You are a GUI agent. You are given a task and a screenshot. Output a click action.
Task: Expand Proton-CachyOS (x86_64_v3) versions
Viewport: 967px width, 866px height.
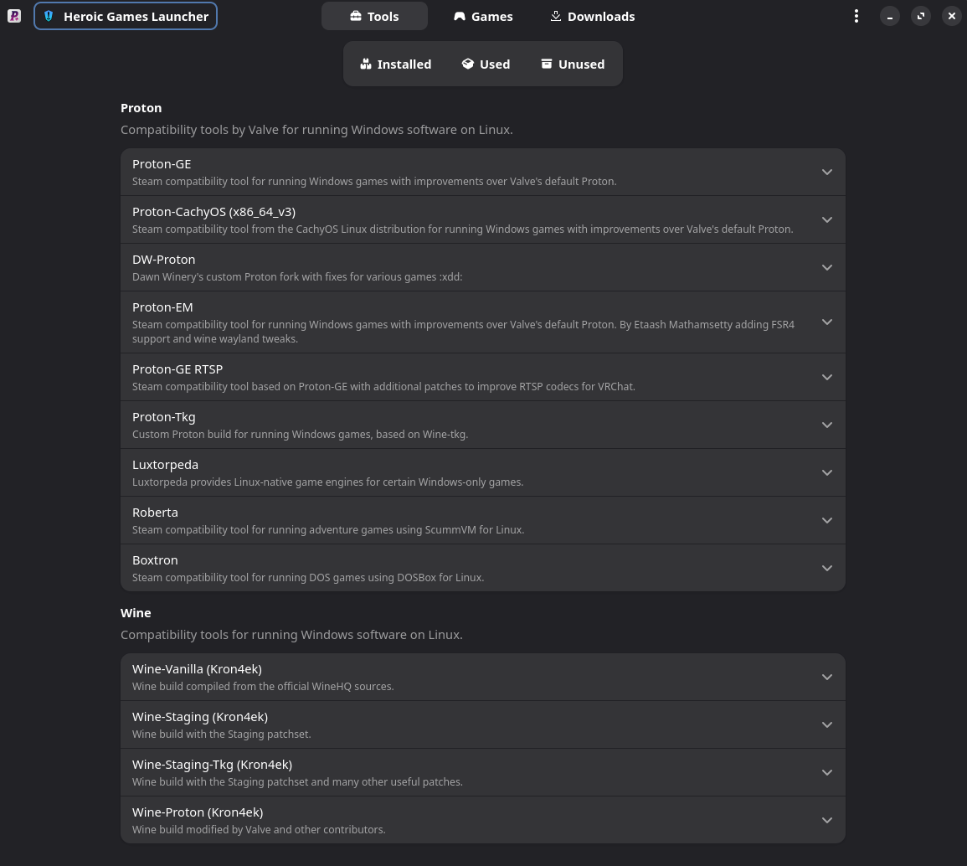tap(826, 219)
